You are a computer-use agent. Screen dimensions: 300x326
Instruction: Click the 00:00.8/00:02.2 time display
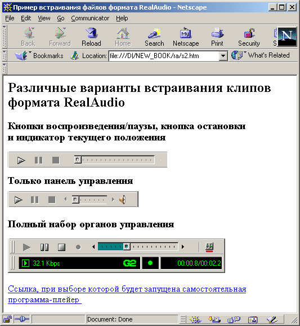(199, 263)
